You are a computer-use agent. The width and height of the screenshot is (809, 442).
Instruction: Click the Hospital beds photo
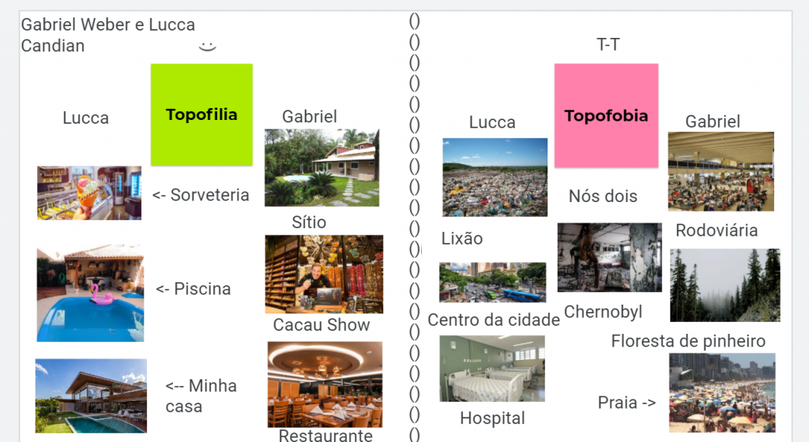[x=492, y=369]
